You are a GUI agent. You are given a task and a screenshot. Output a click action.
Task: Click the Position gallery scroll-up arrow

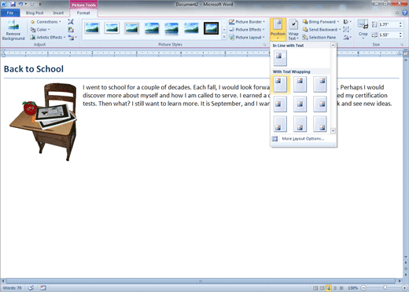point(333,46)
